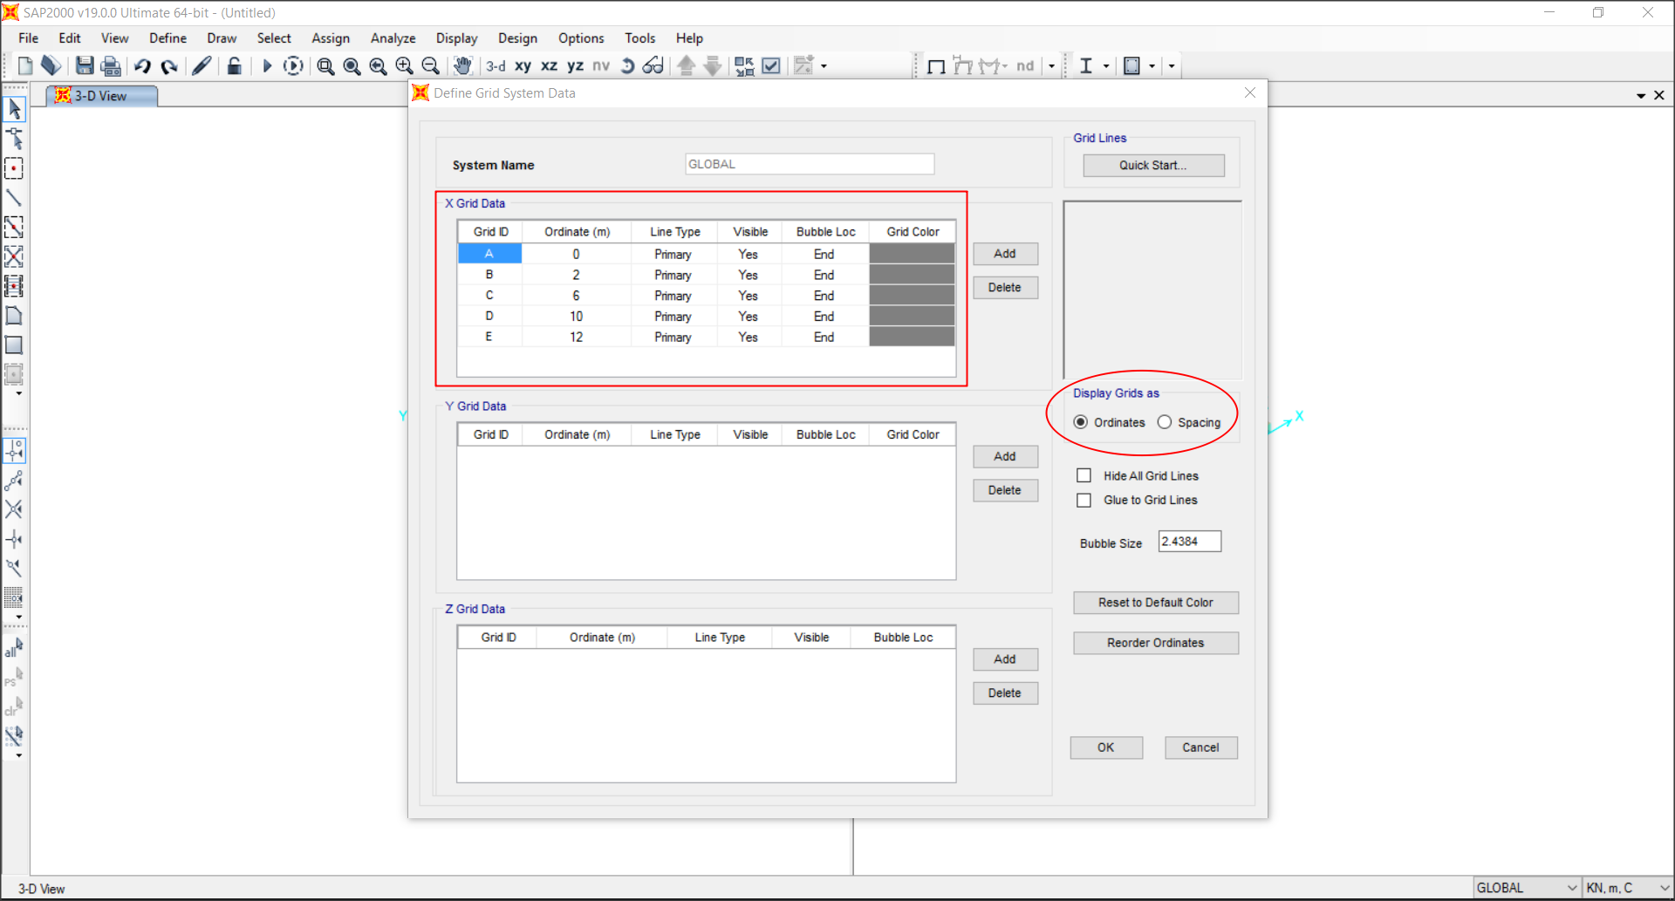The image size is (1675, 901).
Task: Click the System Name GLOBAL field
Action: tap(810, 164)
